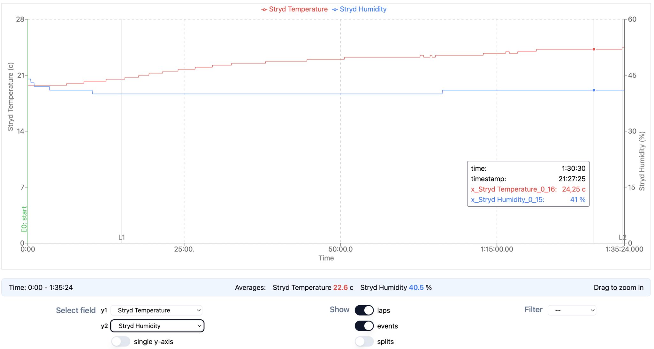Open the y2 Stryd Humidity dropdown
The height and width of the screenshot is (349, 654).
157,326
